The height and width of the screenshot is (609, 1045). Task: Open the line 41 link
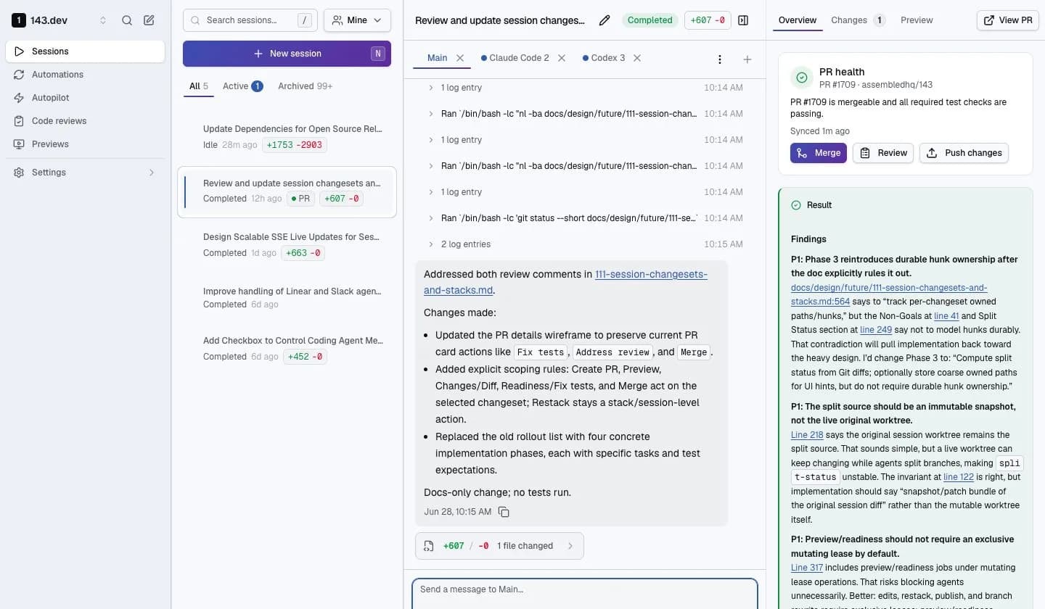click(x=946, y=316)
